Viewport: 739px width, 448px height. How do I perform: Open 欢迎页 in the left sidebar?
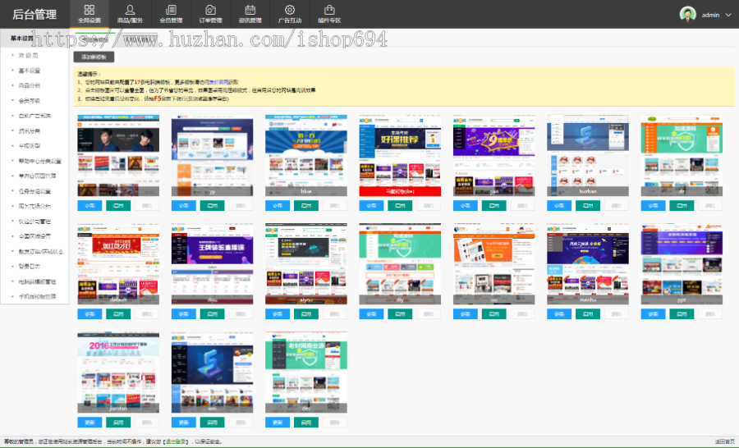coord(28,56)
